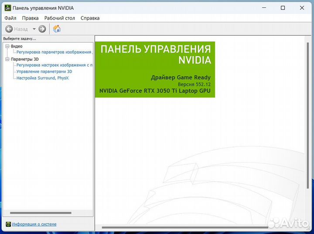The width and height of the screenshot is (314, 234).
Task: Click the NVIDIA icon in title bar
Action: 7,8
